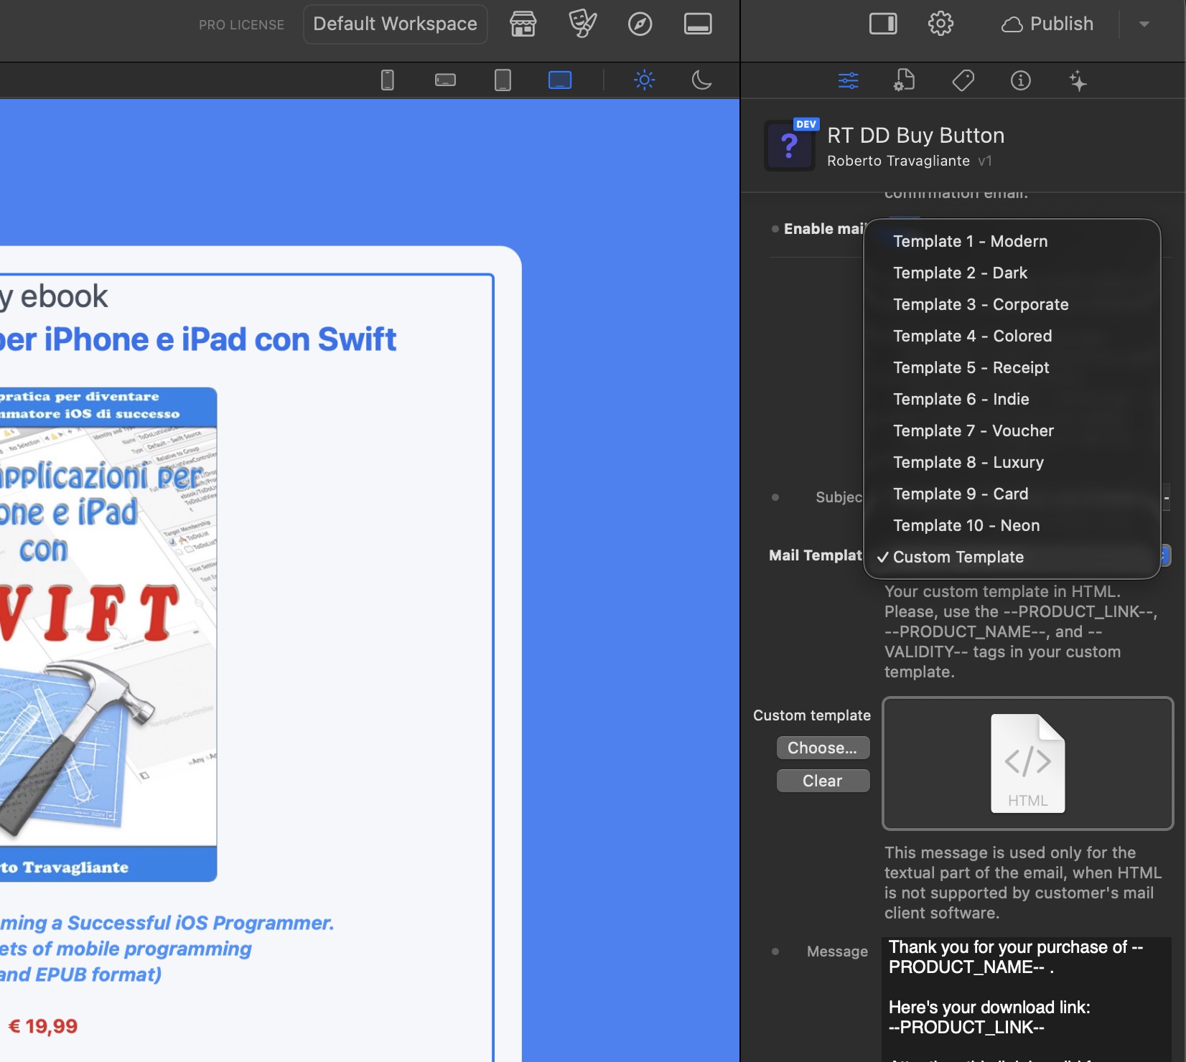
Task: Open the sparkle AI inspector tab
Action: tap(1078, 80)
